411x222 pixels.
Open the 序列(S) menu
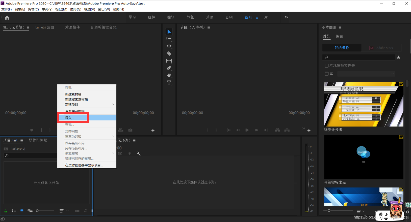pos(47,9)
